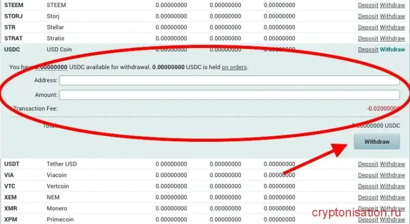Select the XMR ticker cell
The height and width of the screenshot is (224, 410).
tap(10, 208)
